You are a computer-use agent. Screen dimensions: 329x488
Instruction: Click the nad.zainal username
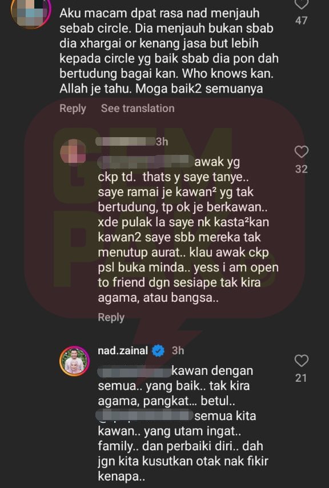[123, 351]
